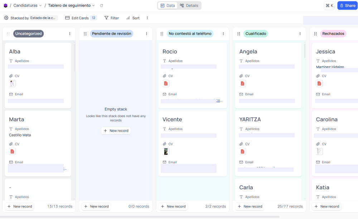Open Alba's CV image thumbnail
This screenshot has height=219, width=358.
pyautogui.click(x=12, y=83)
